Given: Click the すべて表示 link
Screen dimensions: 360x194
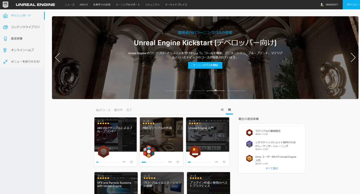Looking at the screenshot, I should 272,169.
